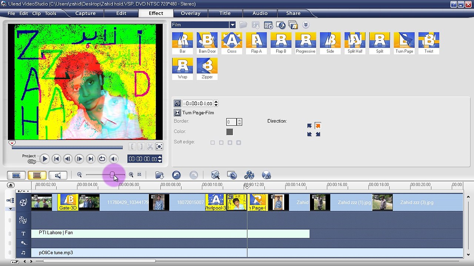Toggle the Repeat playback button
Image resolution: width=474 pixels, height=266 pixels.
pos(102,159)
